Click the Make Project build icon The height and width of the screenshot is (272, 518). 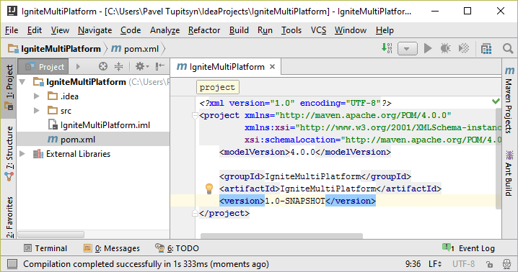coord(387,48)
